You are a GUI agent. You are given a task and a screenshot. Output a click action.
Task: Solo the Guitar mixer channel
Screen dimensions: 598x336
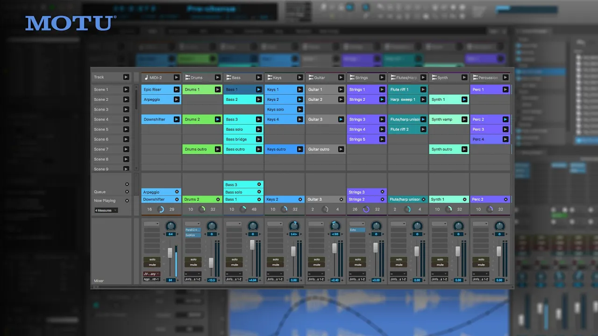(317, 259)
